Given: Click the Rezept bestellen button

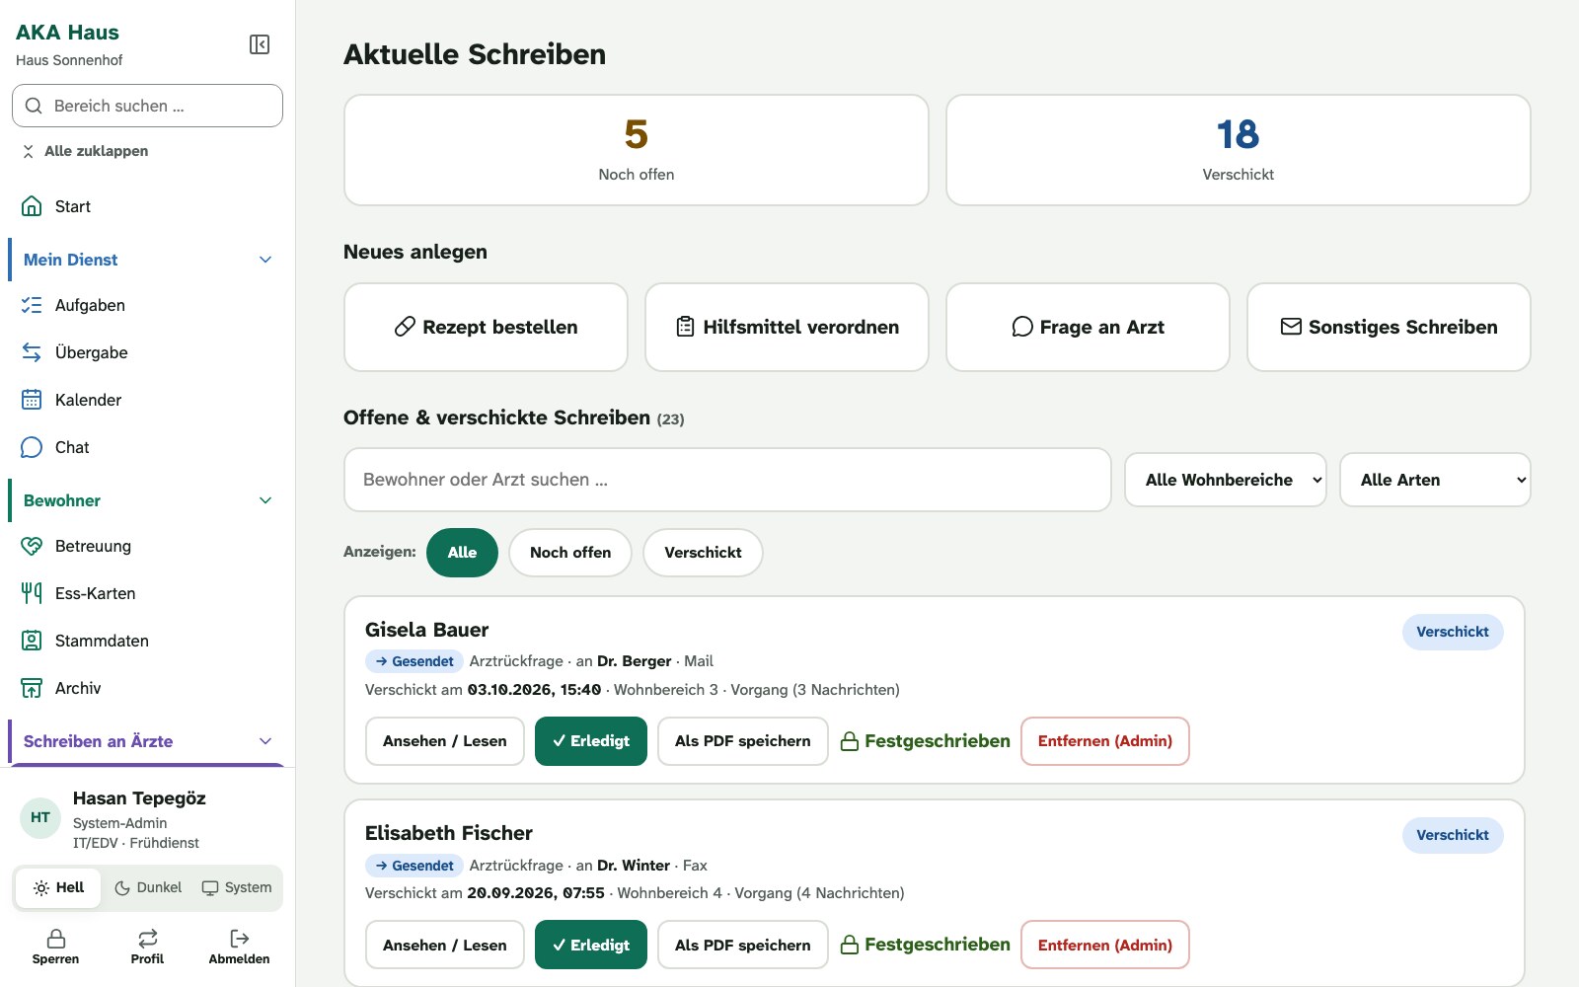Looking at the screenshot, I should pos(486,328).
